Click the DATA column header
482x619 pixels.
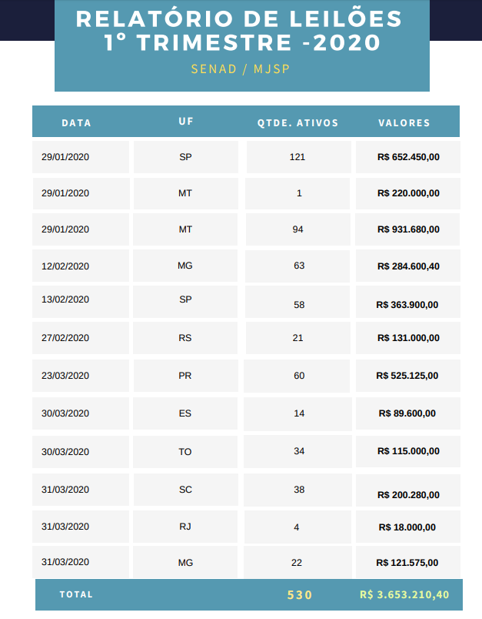pyautogui.click(x=76, y=122)
